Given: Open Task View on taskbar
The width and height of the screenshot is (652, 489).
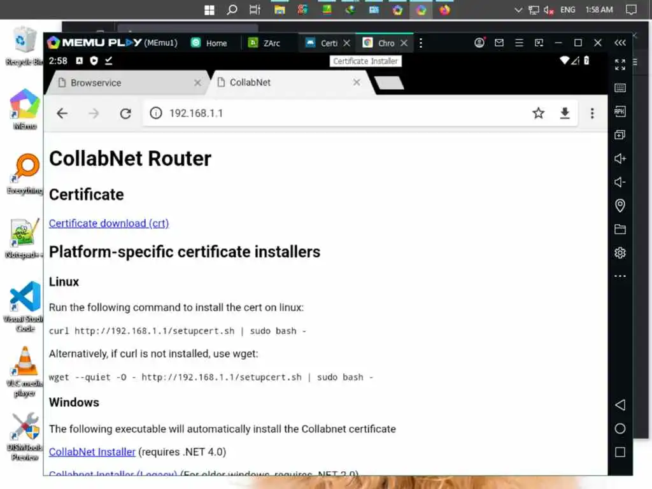Looking at the screenshot, I should coord(255,10).
